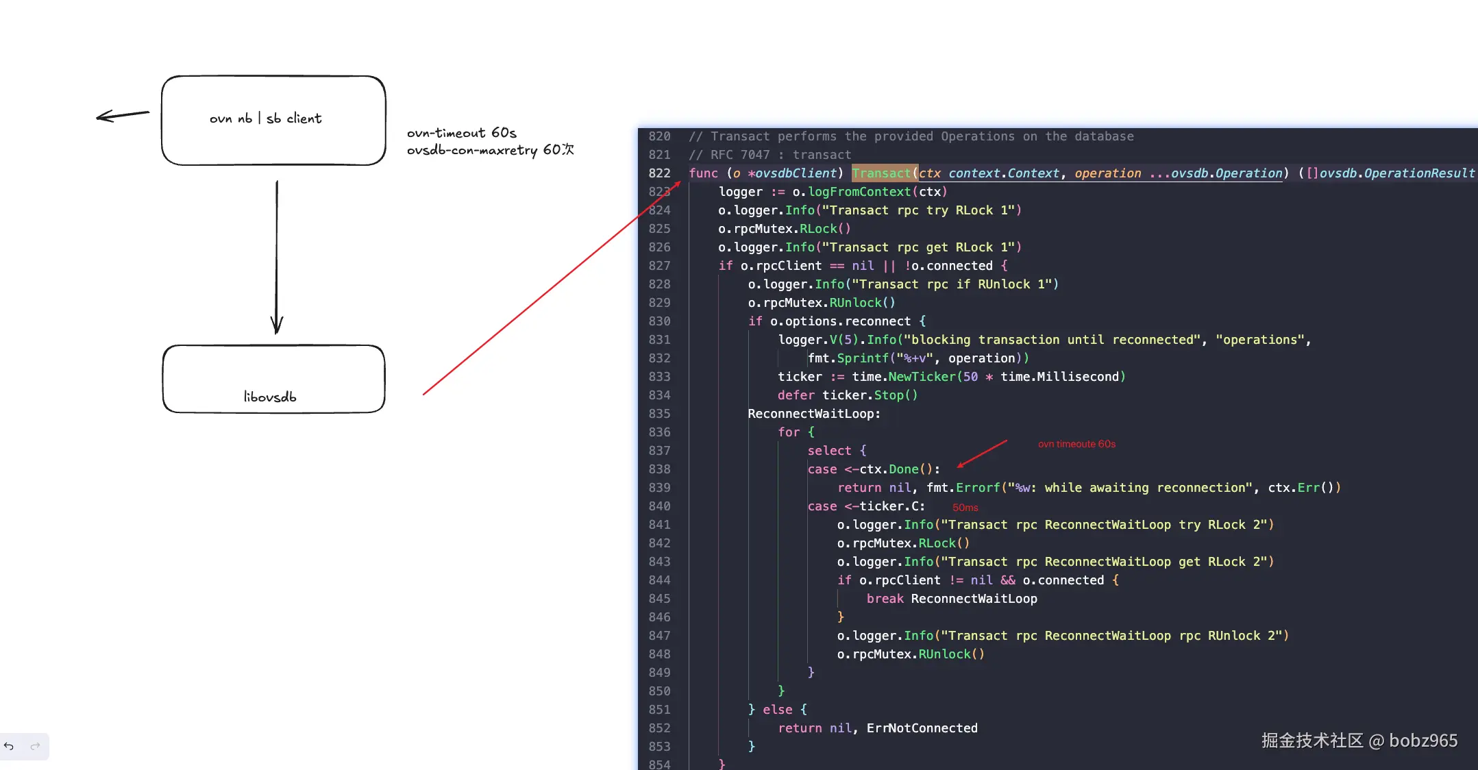Click the red '50ms' annotation
The height and width of the screenshot is (770, 1478).
(965, 508)
